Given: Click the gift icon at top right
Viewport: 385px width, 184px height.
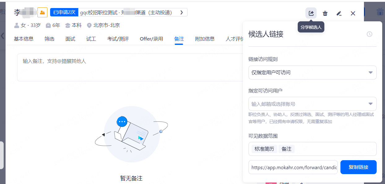Looking at the screenshot, I should (380, 12).
